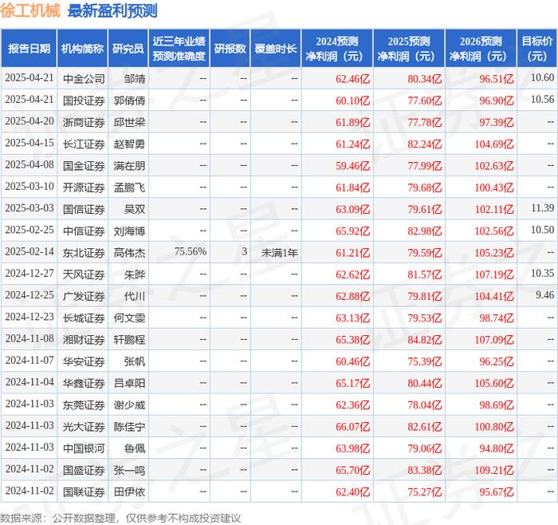Select the 国信证券 institution cell

84,209
